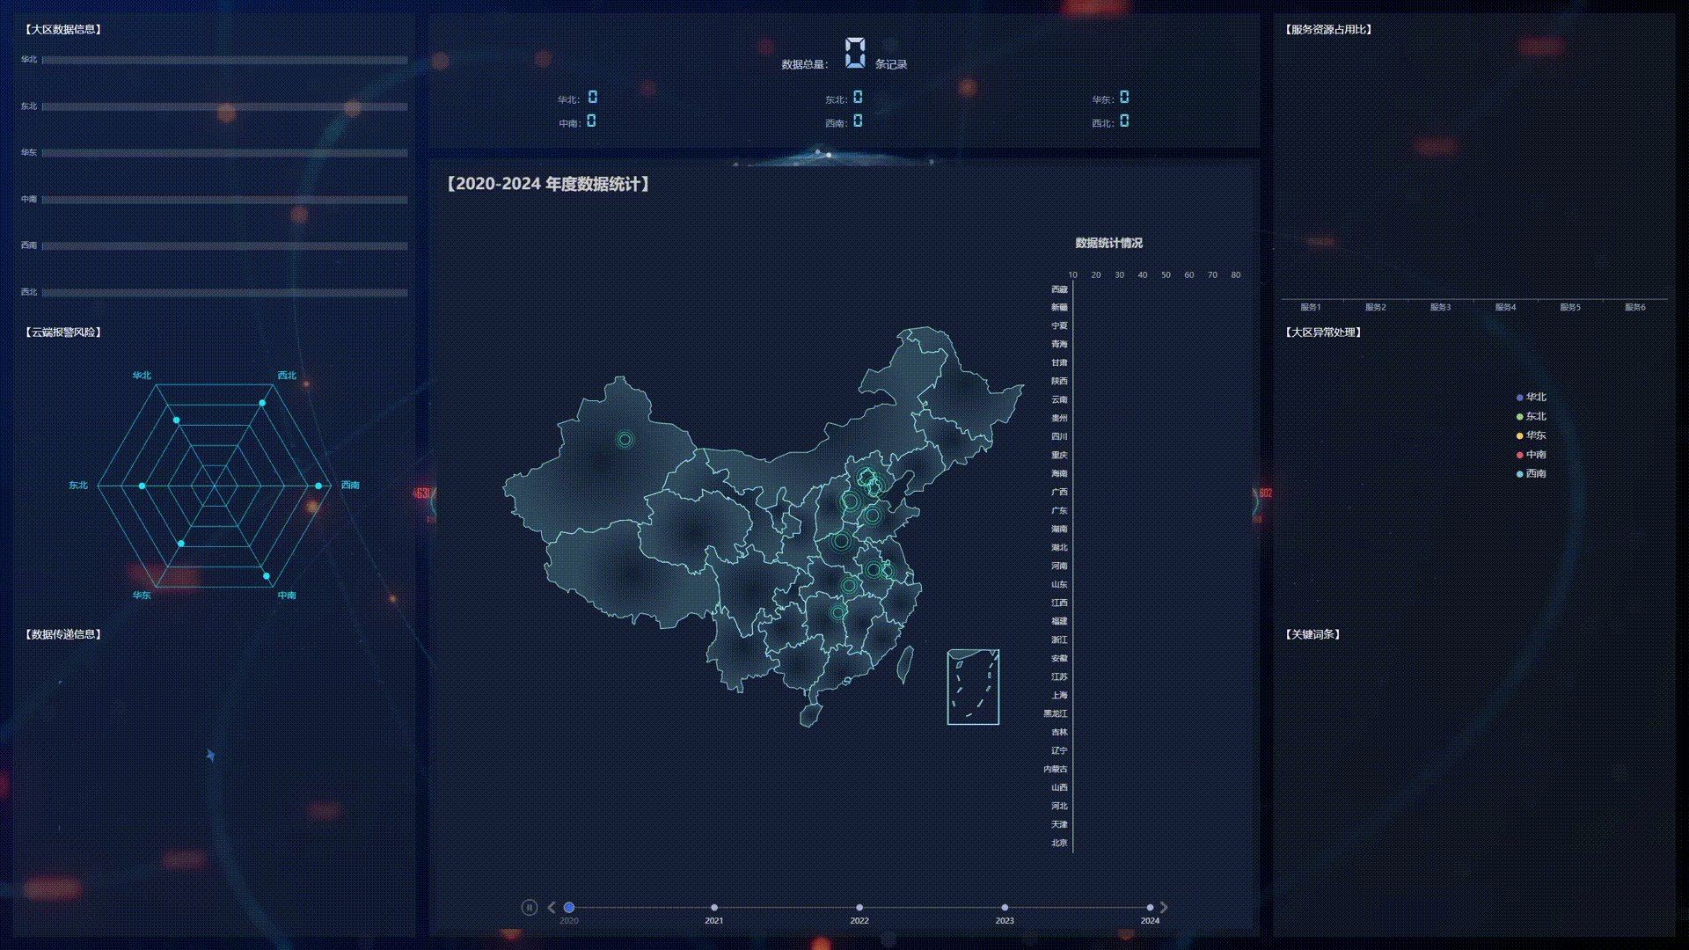1689x950 pixels.
Task: Click 四川 in the province bar list
Action: coord(1059,437)
